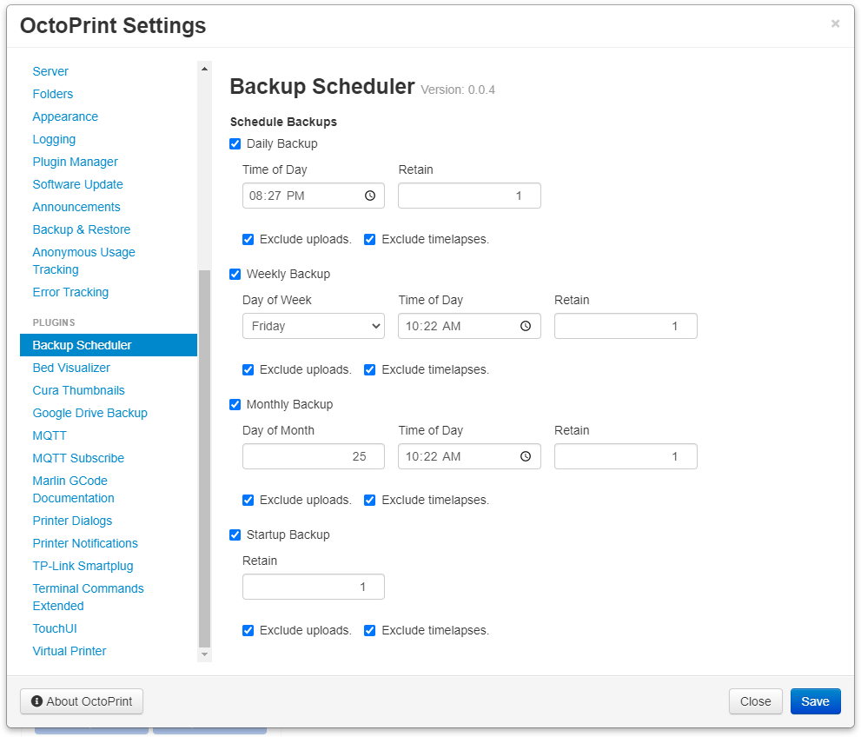Toggle the Startup Backup checkbox
861x737 pixels.
coord(235,534)
